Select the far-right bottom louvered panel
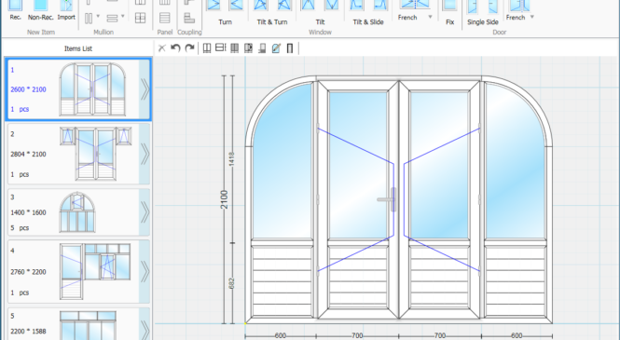The width and height of the screenshot is (620, 340). coord(516,281)
